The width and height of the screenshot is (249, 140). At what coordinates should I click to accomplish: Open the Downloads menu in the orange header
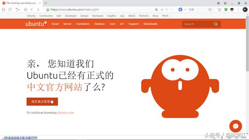click(151, 24)
